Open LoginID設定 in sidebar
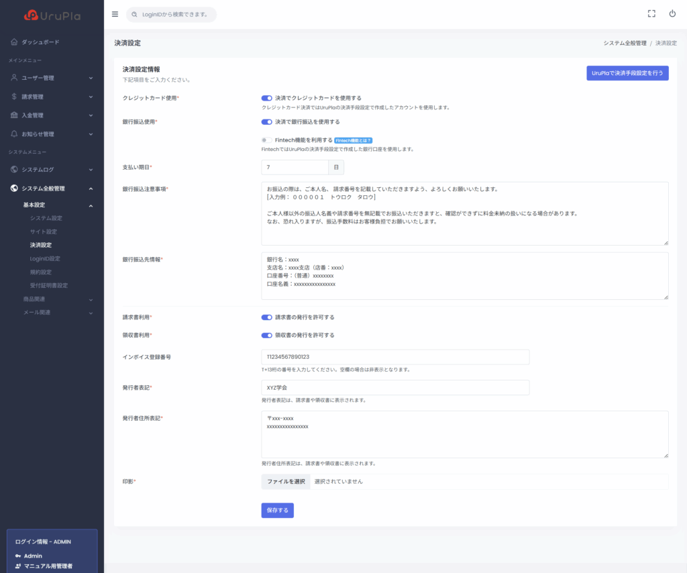 click(x=45, y=258)
